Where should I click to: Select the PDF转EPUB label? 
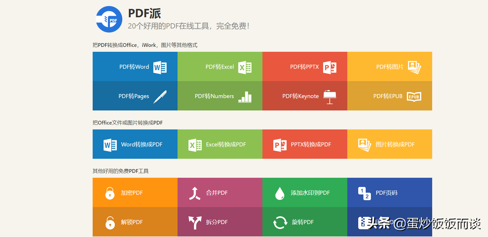pyautogui.click(x=388, y=96)
